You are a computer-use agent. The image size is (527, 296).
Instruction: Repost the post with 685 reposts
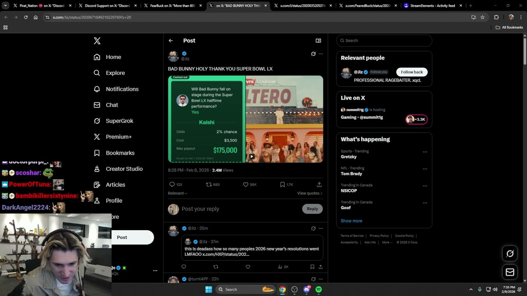(212, 185)
